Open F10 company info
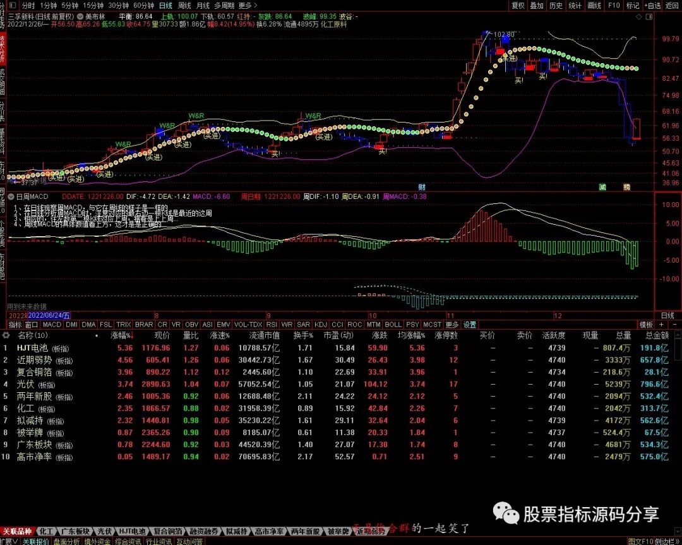The height and width of the screenshot is (545, 682). point(614,6)
